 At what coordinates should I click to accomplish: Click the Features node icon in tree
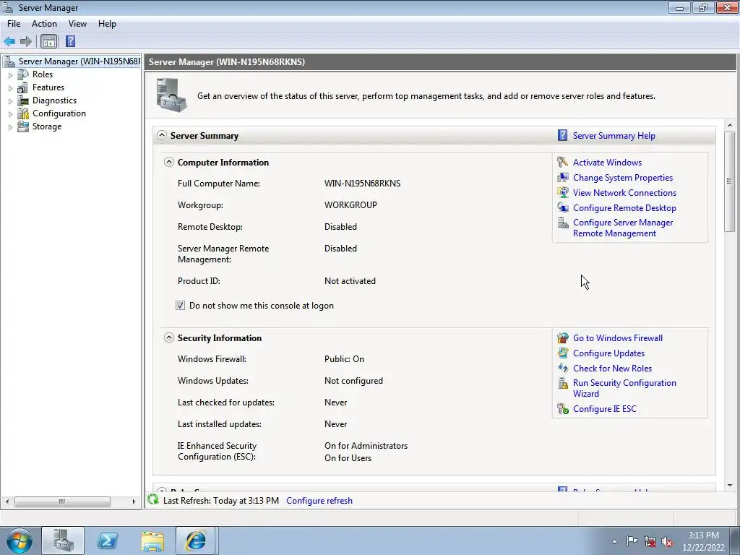[22, 87]
